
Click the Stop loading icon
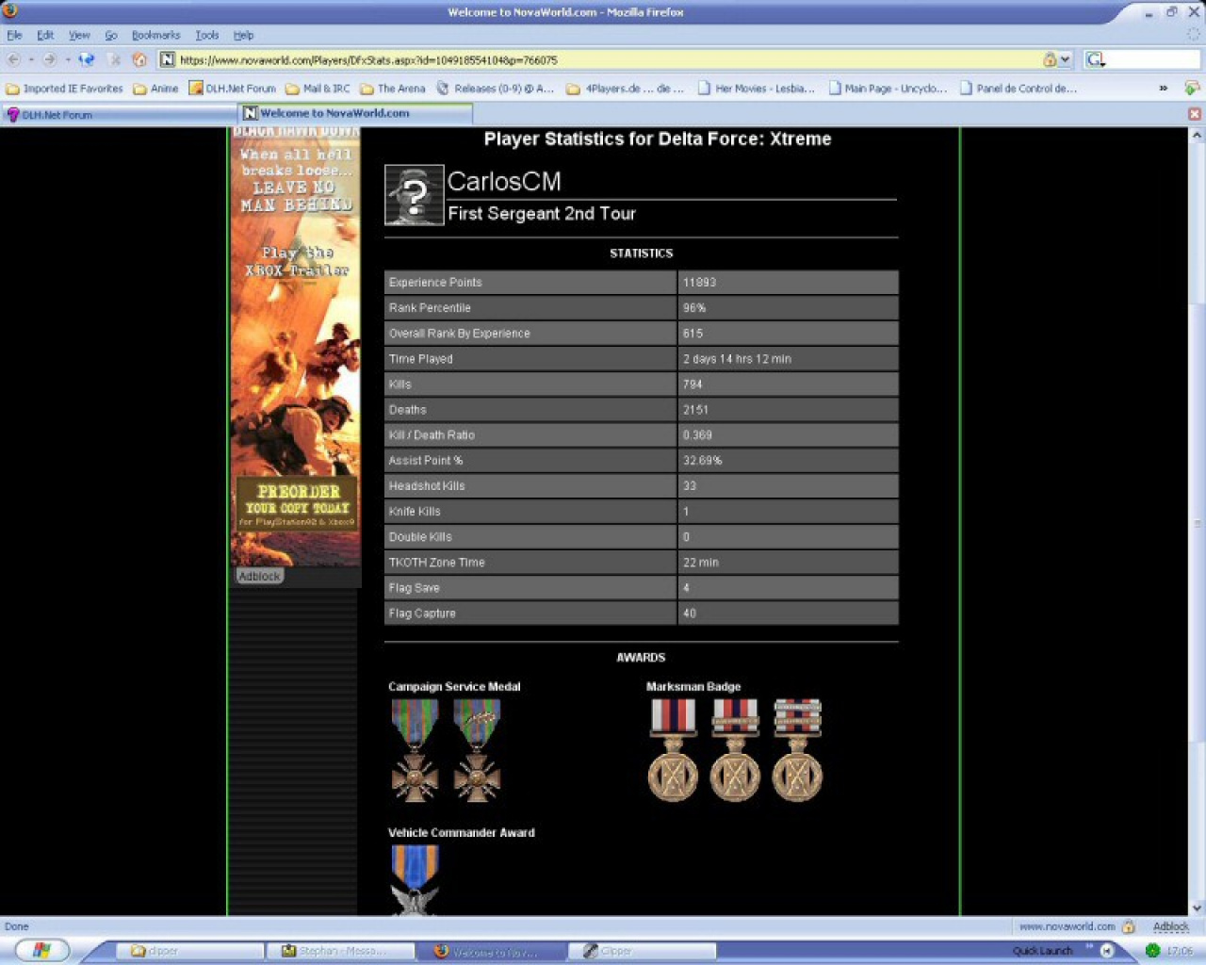tap(114, 59)
